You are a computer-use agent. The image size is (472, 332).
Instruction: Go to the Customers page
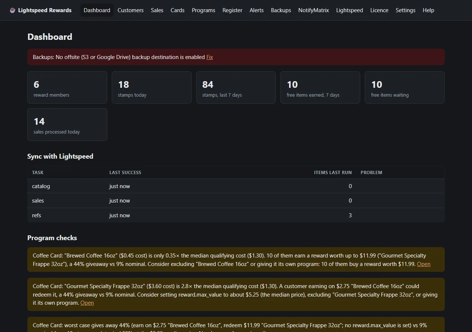pos(131,10)
